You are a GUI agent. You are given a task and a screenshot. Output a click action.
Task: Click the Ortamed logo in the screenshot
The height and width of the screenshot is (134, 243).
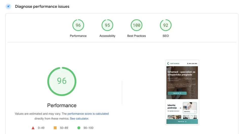pyautogui.click(x=173, y=63)
